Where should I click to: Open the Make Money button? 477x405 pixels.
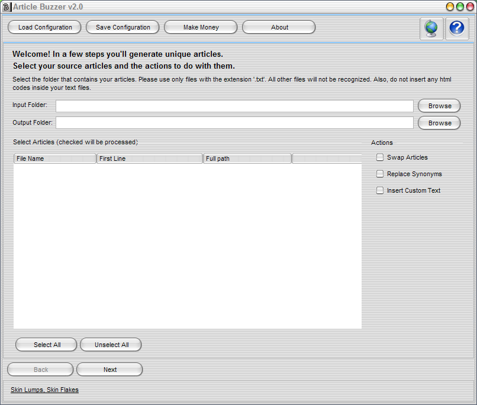click(201, 27)
